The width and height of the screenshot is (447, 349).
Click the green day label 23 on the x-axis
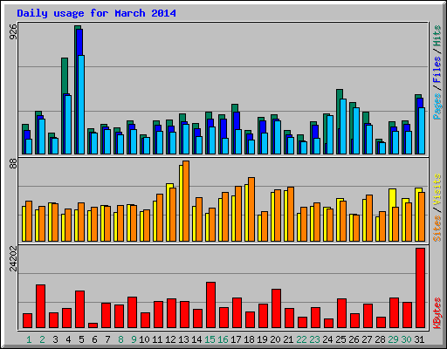point(314,339)
